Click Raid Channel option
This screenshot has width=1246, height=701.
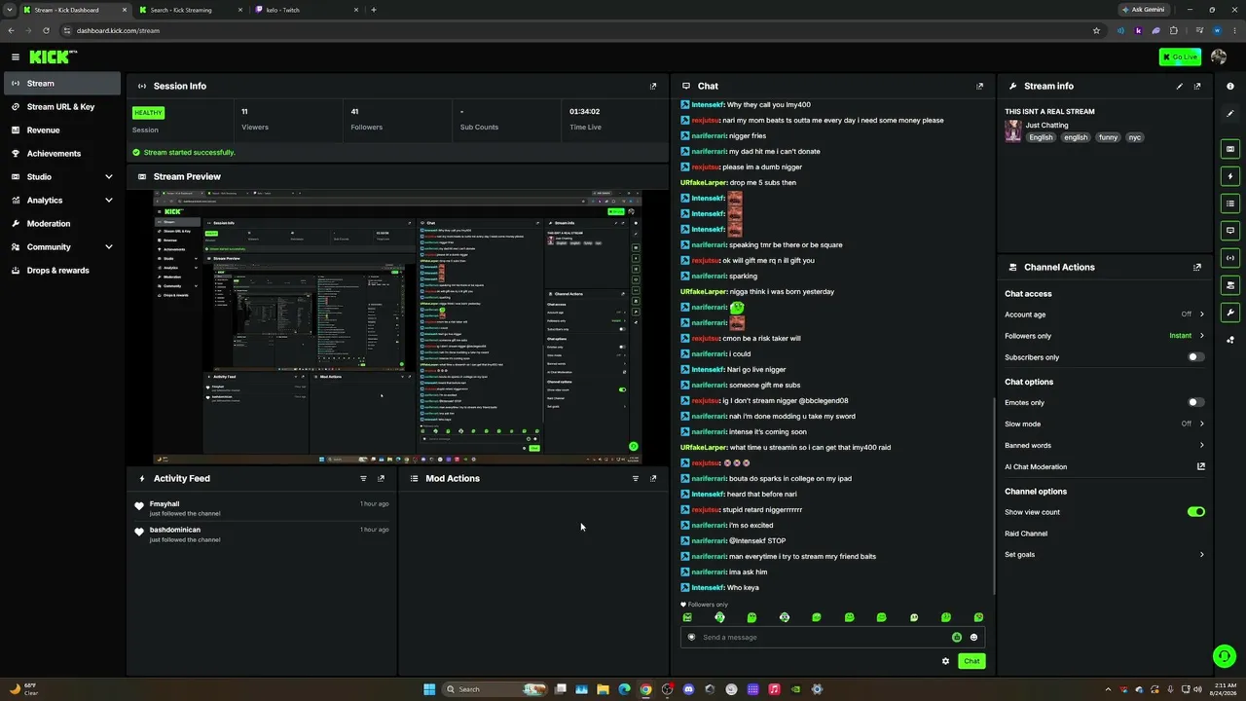click(1026, 534)
